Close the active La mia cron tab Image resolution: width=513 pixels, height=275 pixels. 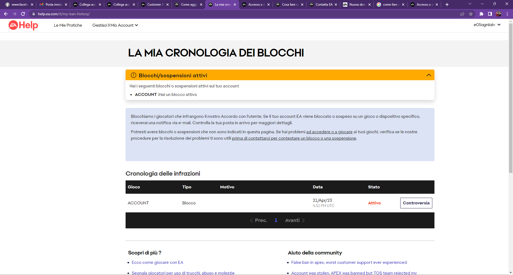tap(235, 5)
